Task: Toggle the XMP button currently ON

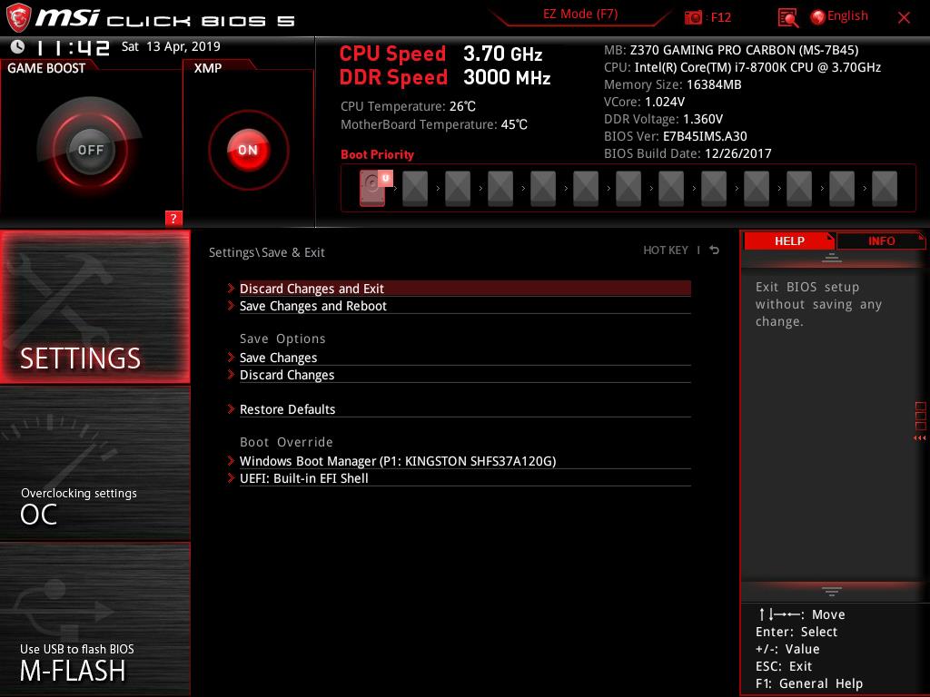Action: tap(248, 150)
